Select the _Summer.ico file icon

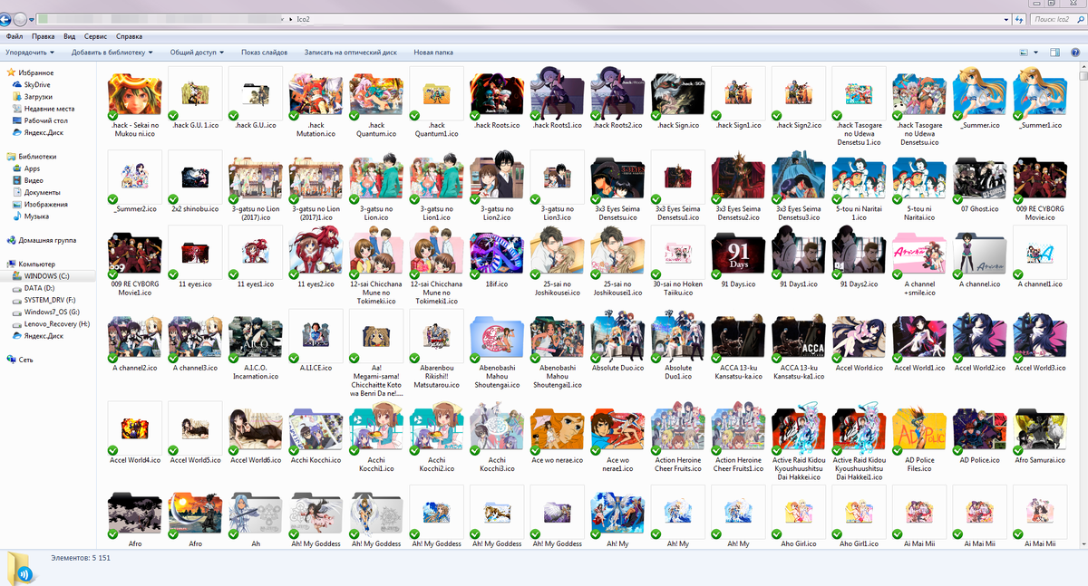click(981, 93)
